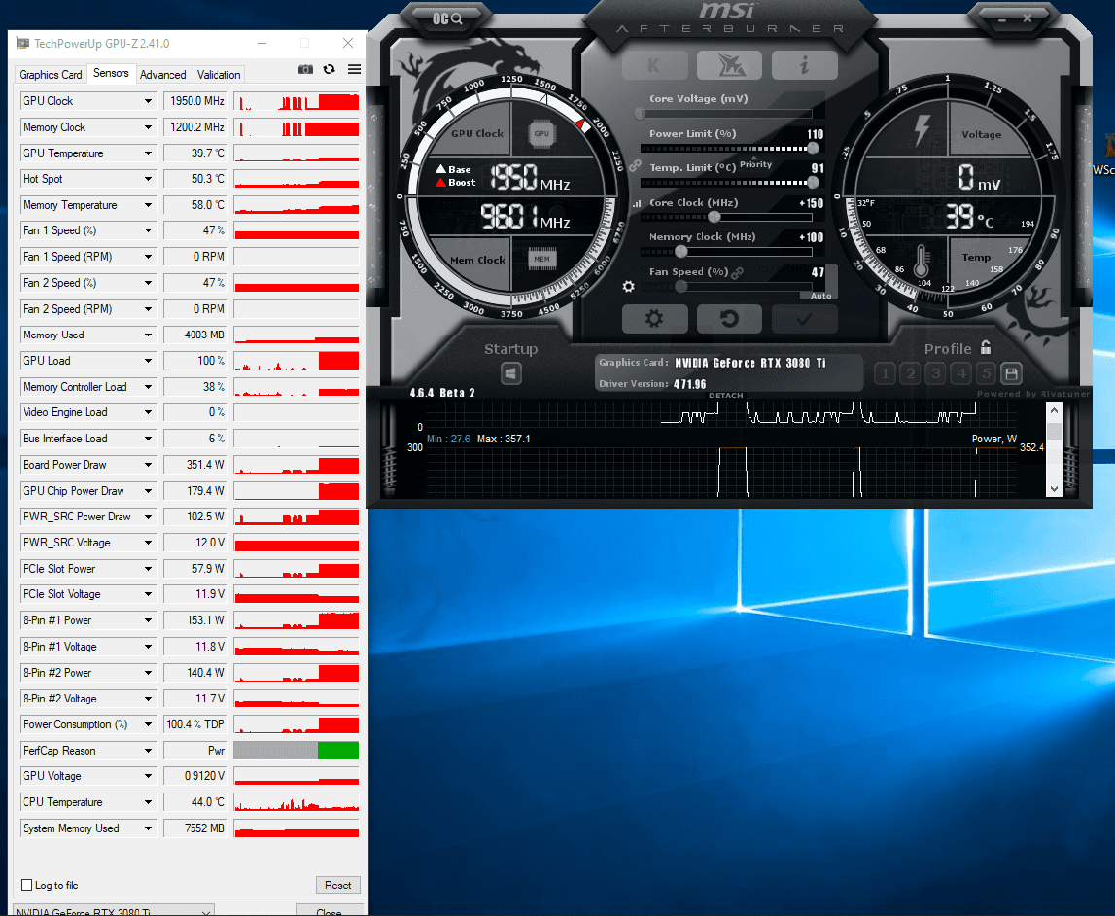Click the MEM chip icon in gauge
Viewport: 1115px width, 916px height.
point(541,259)
